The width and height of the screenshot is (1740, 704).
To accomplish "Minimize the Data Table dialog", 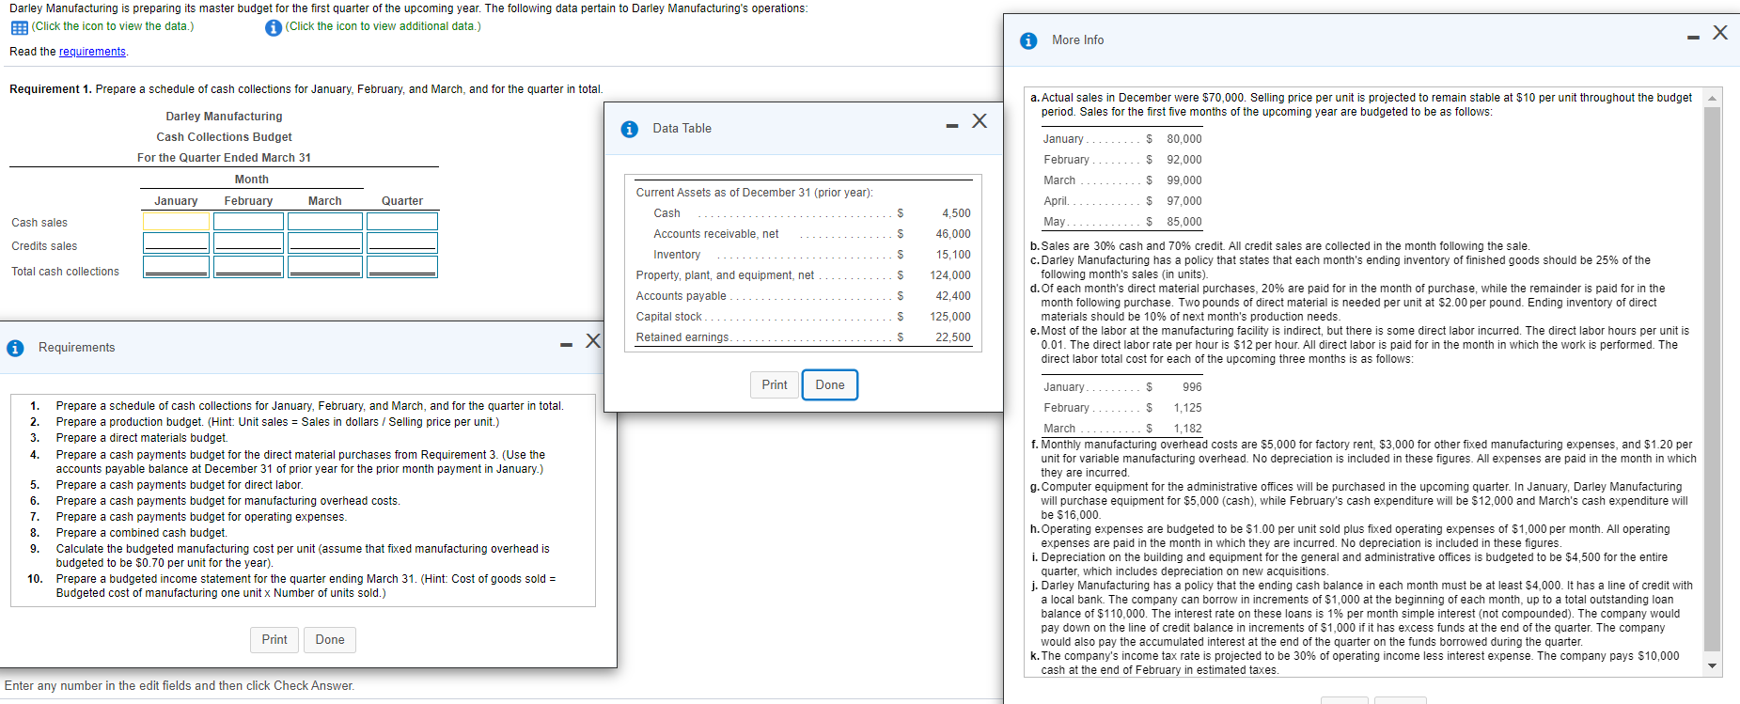I will point(952,126).
